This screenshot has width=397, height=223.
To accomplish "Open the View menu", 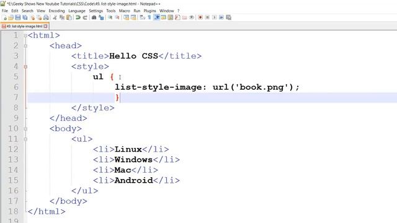I will 41,11.
